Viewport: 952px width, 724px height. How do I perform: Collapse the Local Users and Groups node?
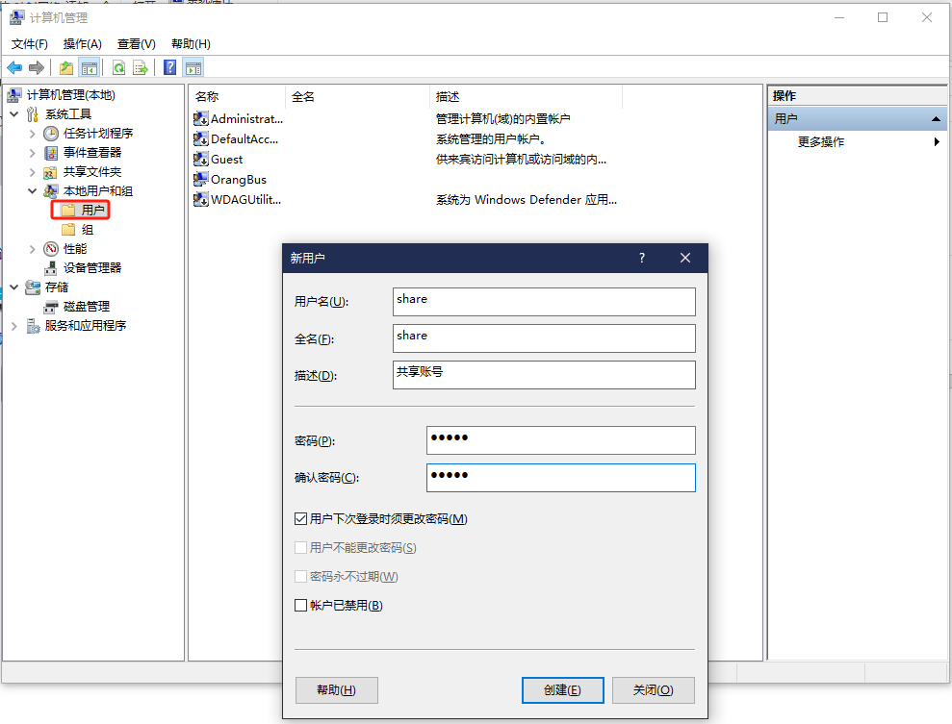(x=33, y=191)
